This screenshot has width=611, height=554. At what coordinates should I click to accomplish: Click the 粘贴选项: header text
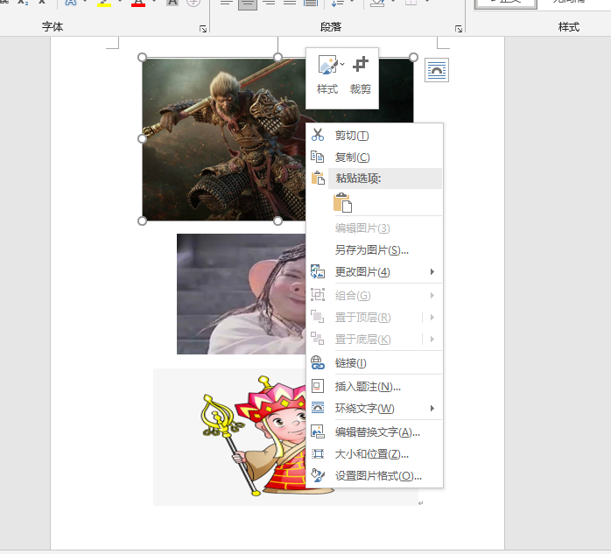(358, 179)
